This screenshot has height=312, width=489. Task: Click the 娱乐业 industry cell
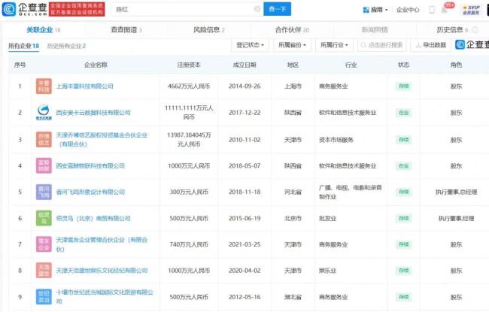(327, 271)
